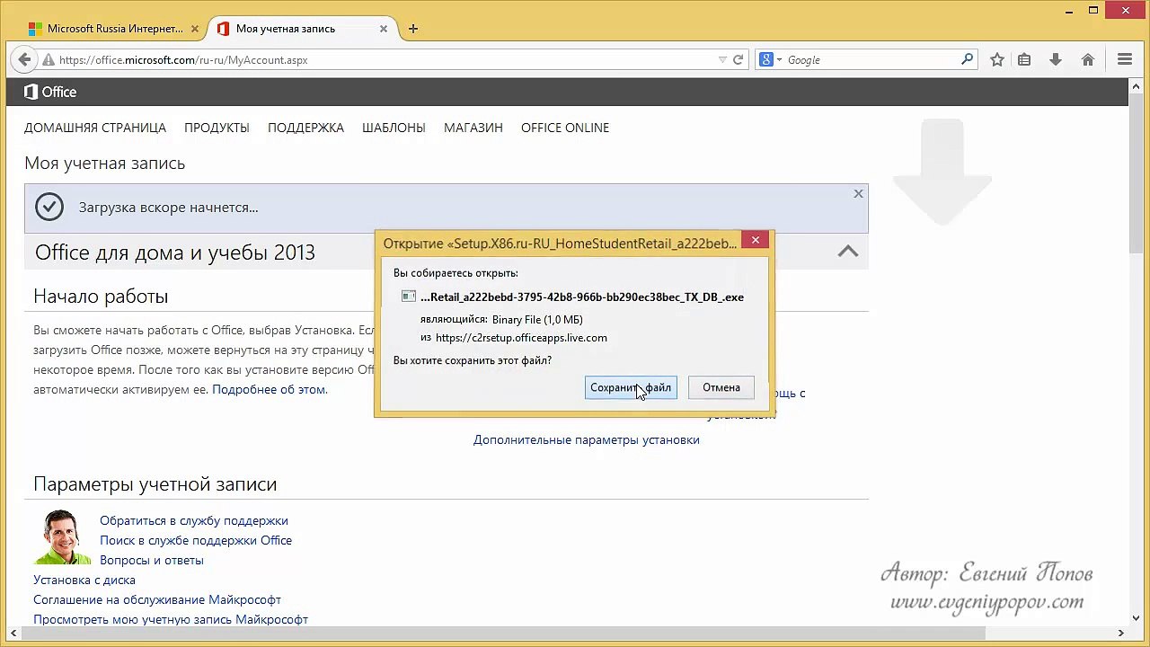The width and height of the screenshot is (1150, 647).
Task: Click the Office logo in header
Action: [x=50, y=92]
